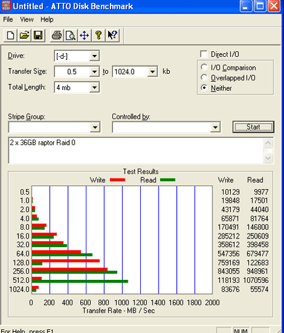Click the New document toolbar icon
This screenshot has height=333, width=284.
(x=10, y=35)
